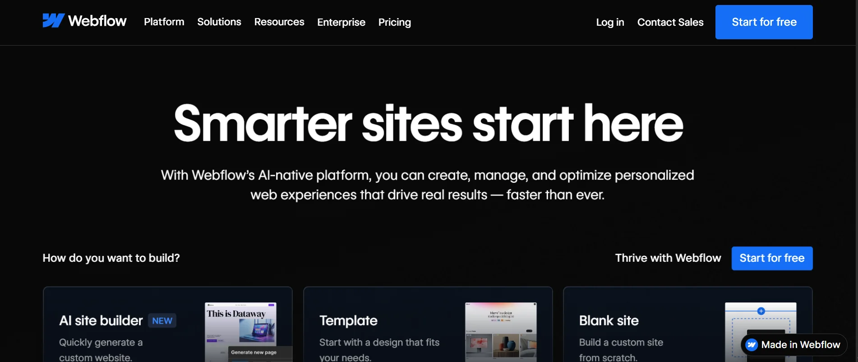This screenshot has width=858, height=362.
Task: Select the Template card title
Action: point(348,320)
